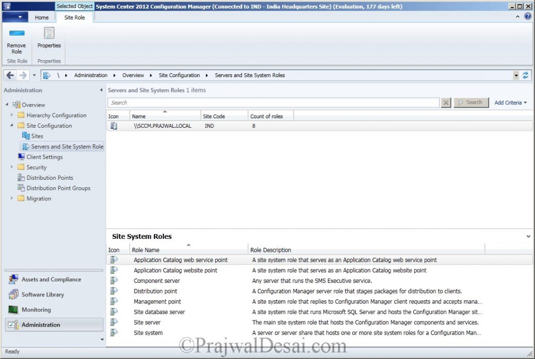Sort by Role Description column header
Viewport: 535px width, 359px height.
click(x=367, y=249)
